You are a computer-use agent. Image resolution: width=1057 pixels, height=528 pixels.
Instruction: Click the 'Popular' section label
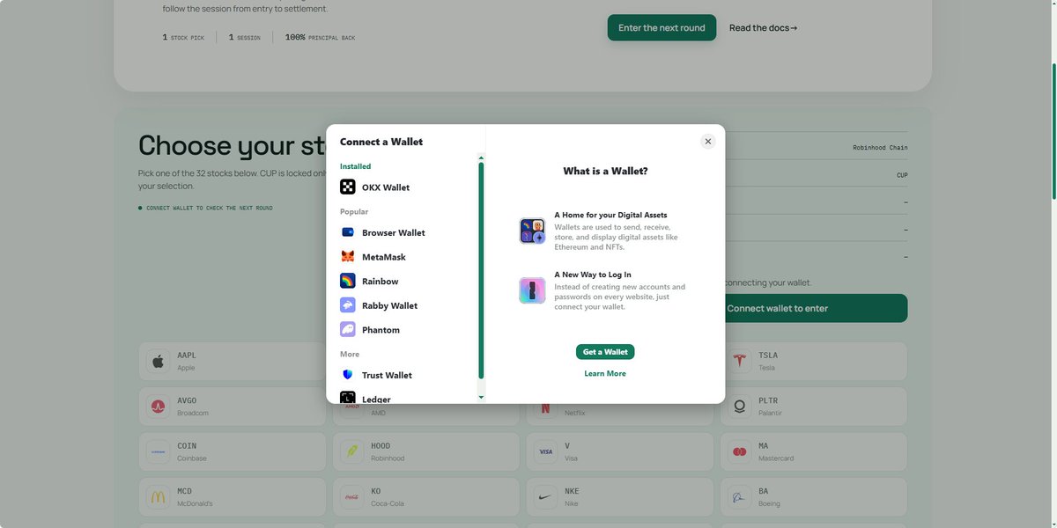coord(354,212)
